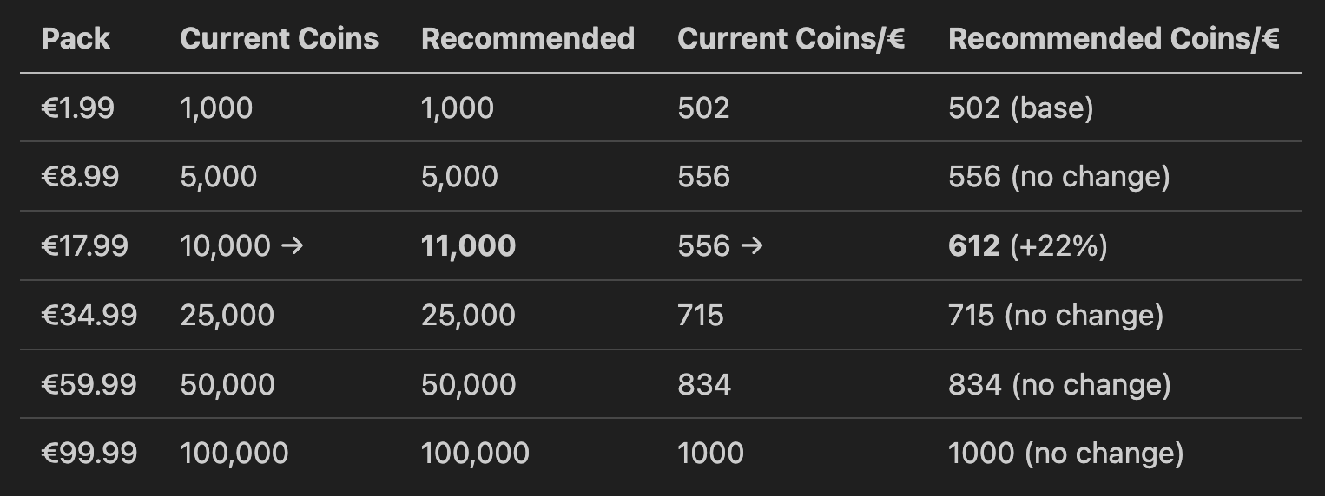Select the €59.99 pack cell

89,384
